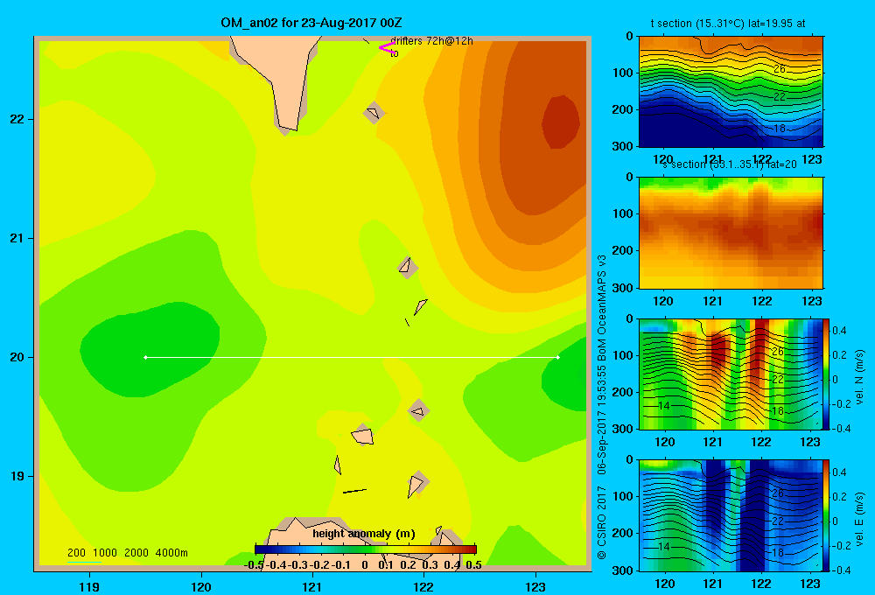875x595 pixels.
Task: Open the temperature section panel
Action: point(731,92)
